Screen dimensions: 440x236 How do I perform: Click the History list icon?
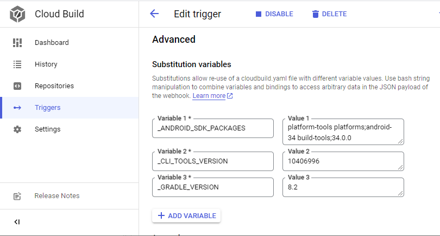(x=17, y=64)
